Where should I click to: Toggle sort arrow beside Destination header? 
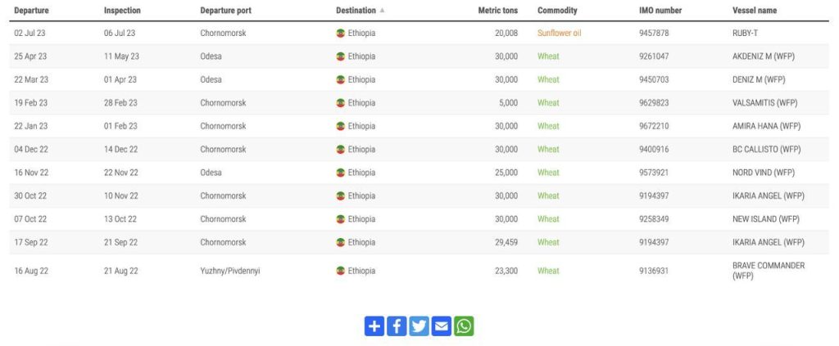382,10
